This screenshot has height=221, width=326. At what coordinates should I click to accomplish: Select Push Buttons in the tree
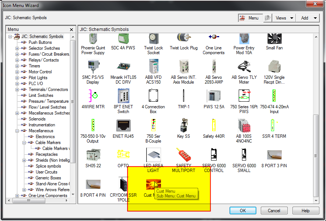tap(40, 42)
